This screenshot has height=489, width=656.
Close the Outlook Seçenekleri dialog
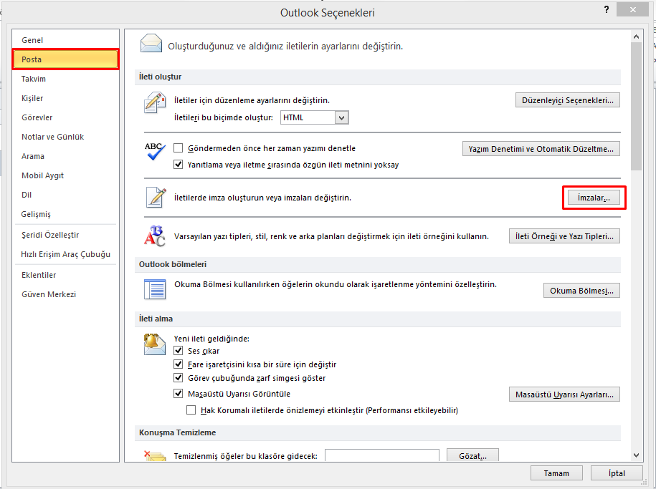point(632,9)
